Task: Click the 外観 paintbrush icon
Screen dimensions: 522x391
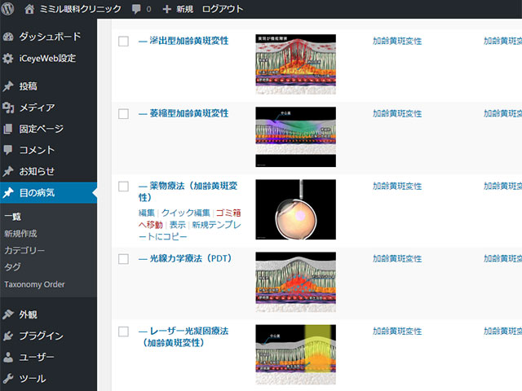Action: (8, 314)
